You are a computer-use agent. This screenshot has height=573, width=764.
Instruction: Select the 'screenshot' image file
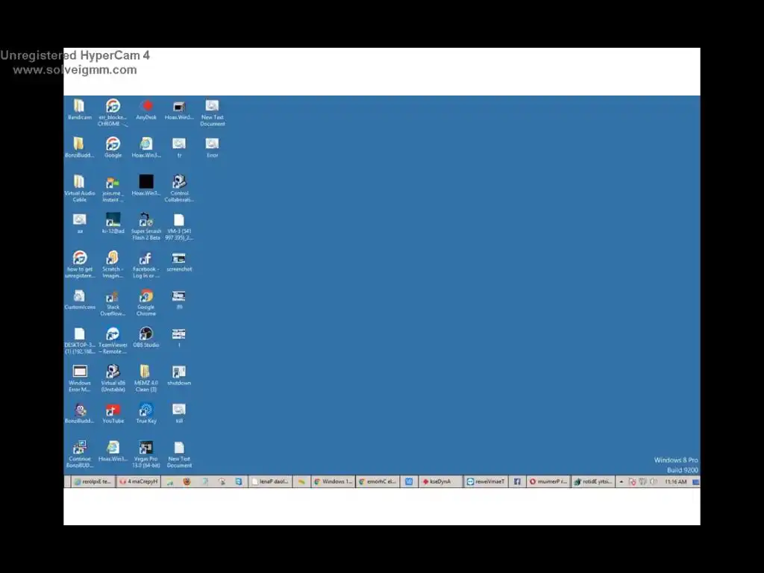(x=179, y=262)
